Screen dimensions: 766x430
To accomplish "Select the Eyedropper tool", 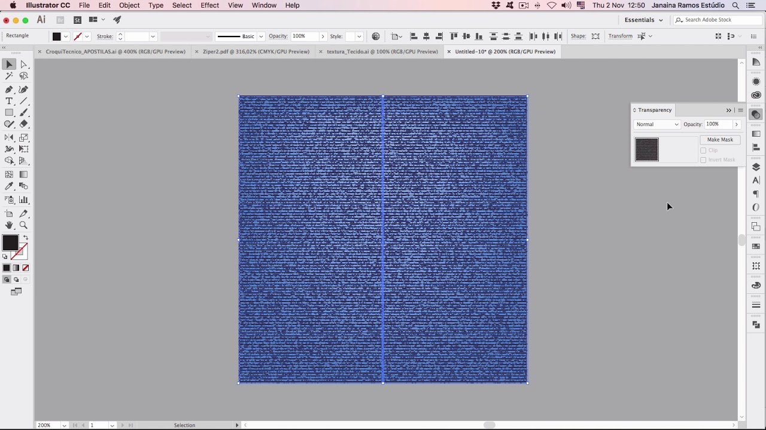I will (9, 186).
